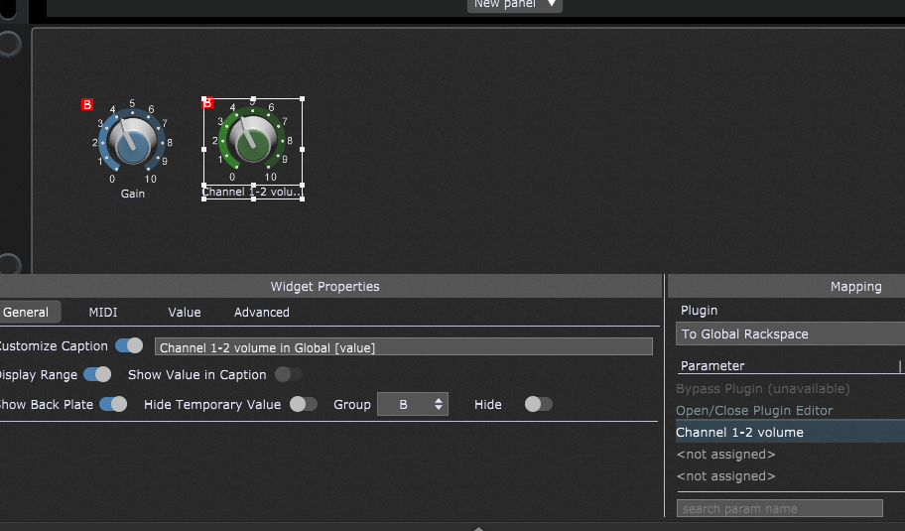Switch to the MIDI tab

coord(103,312)
